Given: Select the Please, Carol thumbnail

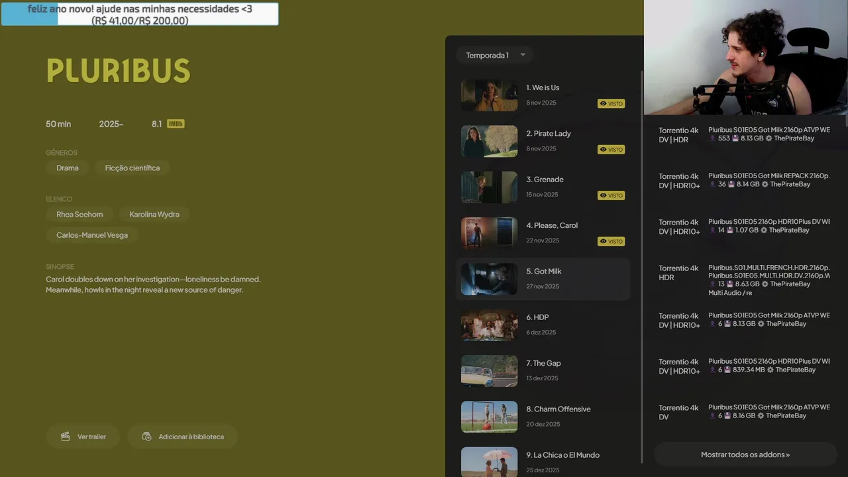Looking at the screenshot, I should tap(489, 233).
